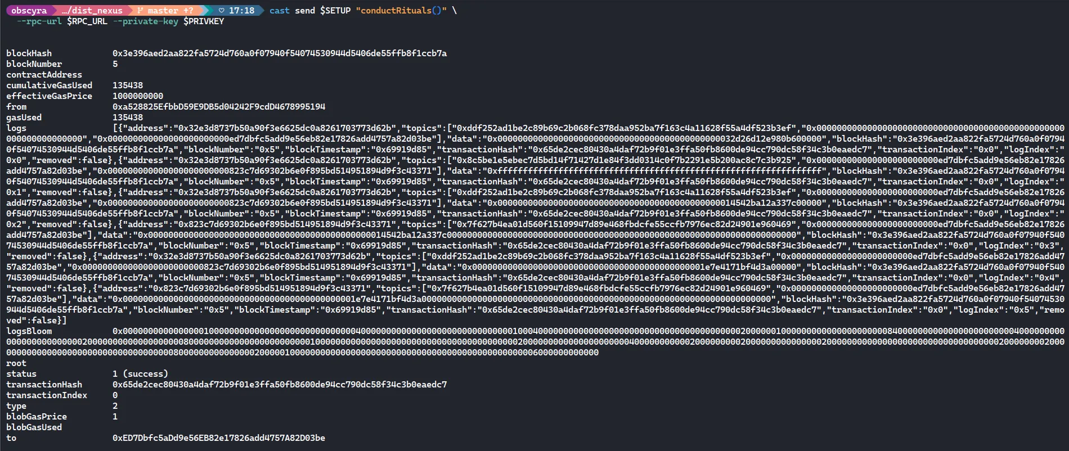The image size is (1069, 451).
Task: Click the --rpc-url flag
Action: pos(39,21)
